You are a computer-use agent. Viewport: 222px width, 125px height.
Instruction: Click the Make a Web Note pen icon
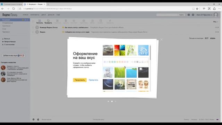209,9
